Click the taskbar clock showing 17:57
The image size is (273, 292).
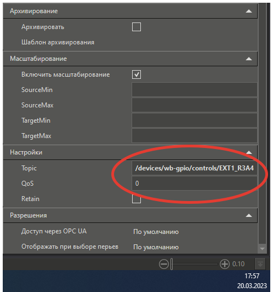click(x=252, y=276)
